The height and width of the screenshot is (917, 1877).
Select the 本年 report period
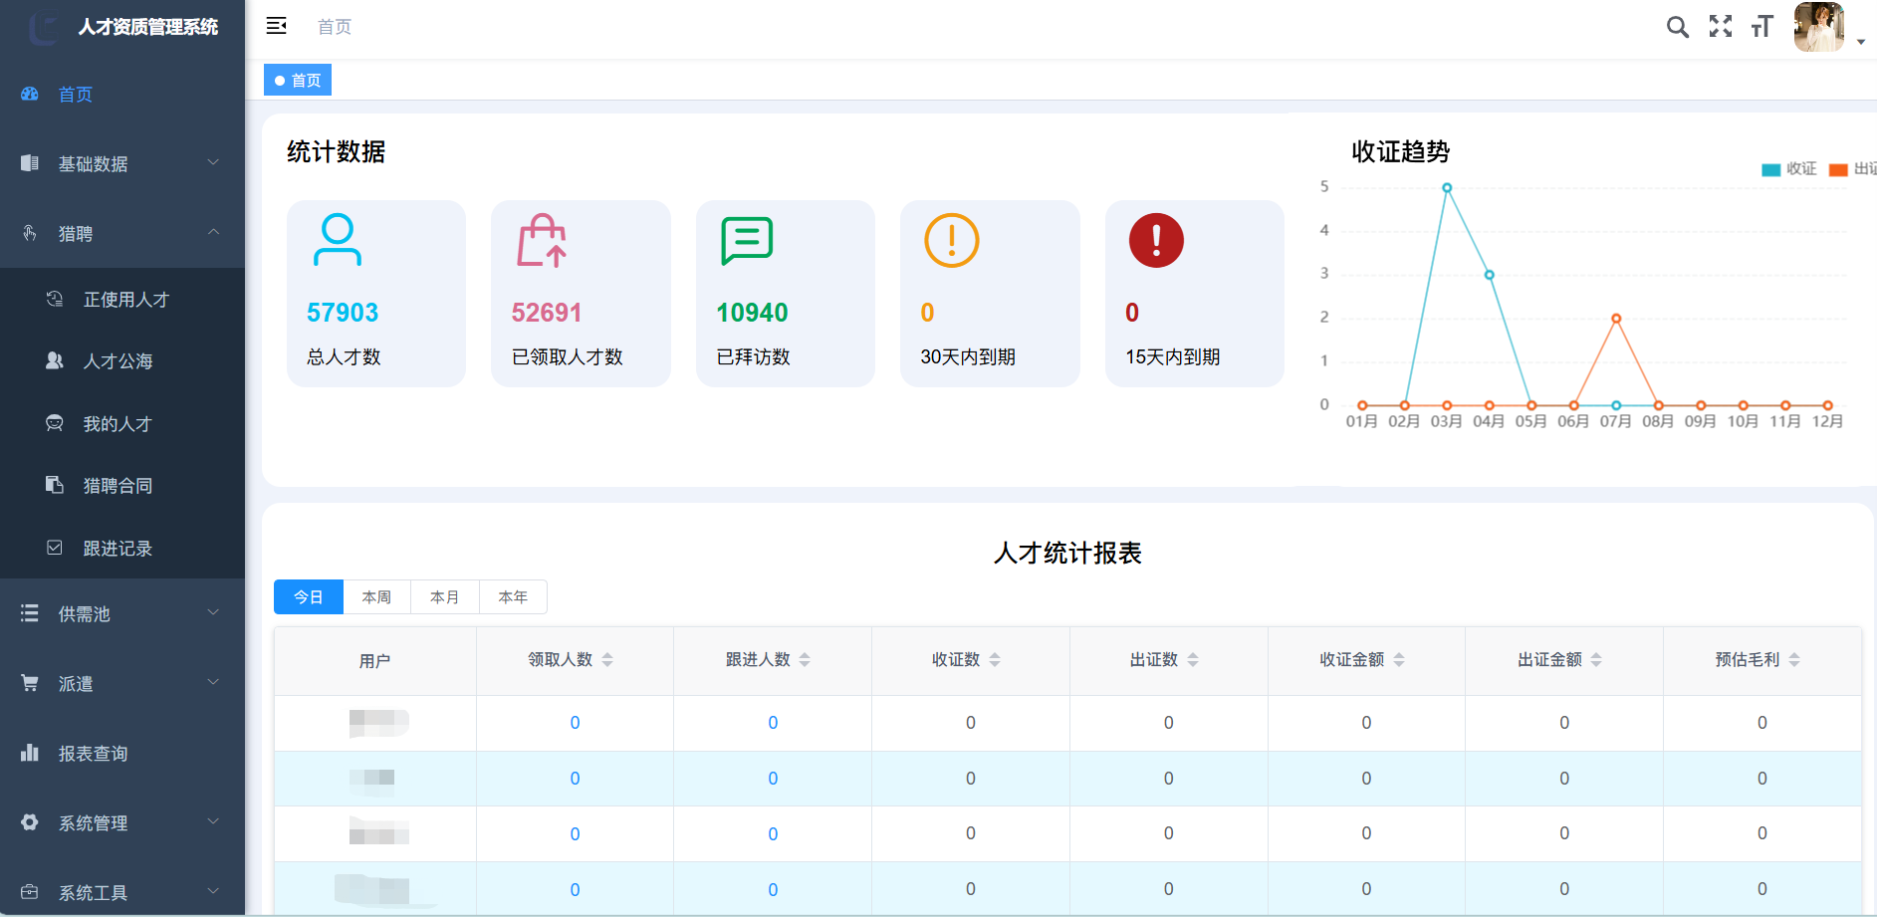(x=513, y=596)
